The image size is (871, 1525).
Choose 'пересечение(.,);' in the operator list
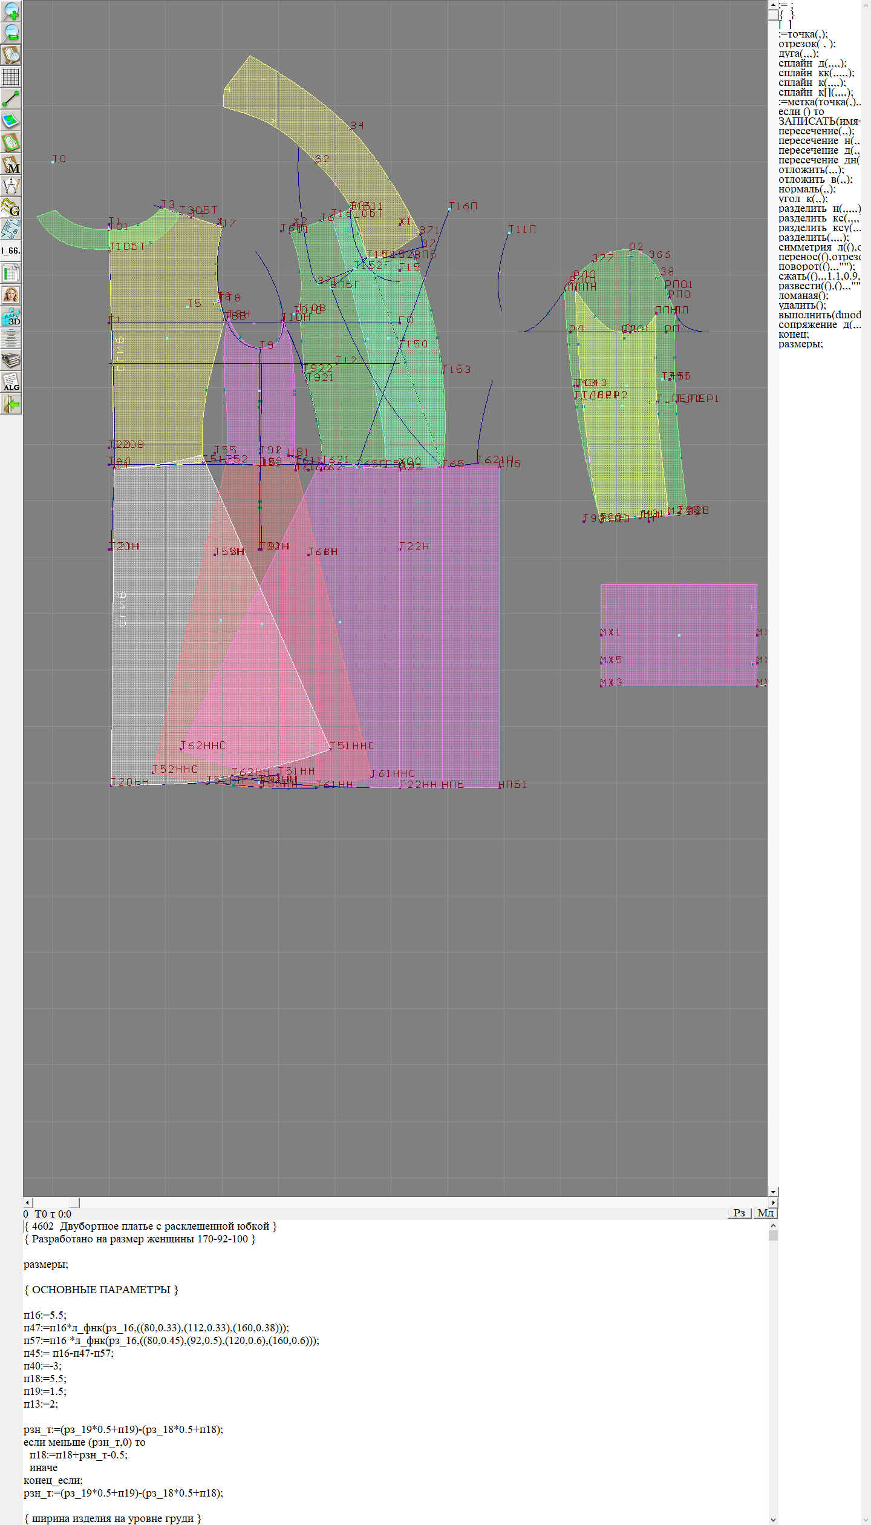point(816,131)
